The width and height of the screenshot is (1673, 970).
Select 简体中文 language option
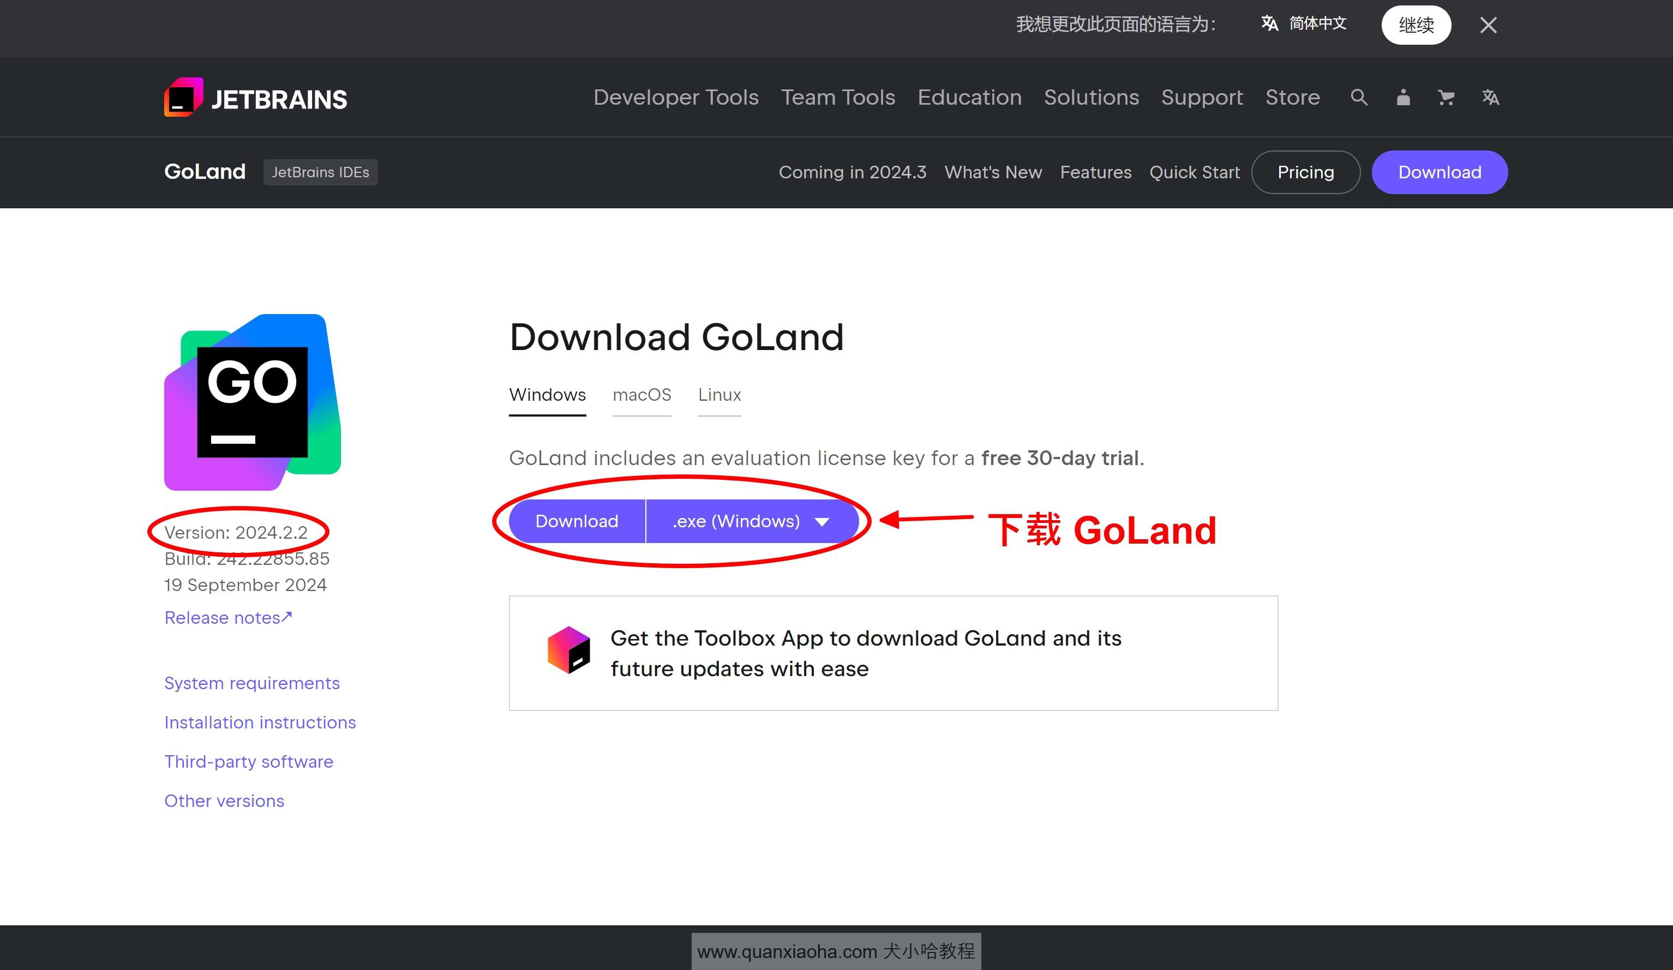1304,24
